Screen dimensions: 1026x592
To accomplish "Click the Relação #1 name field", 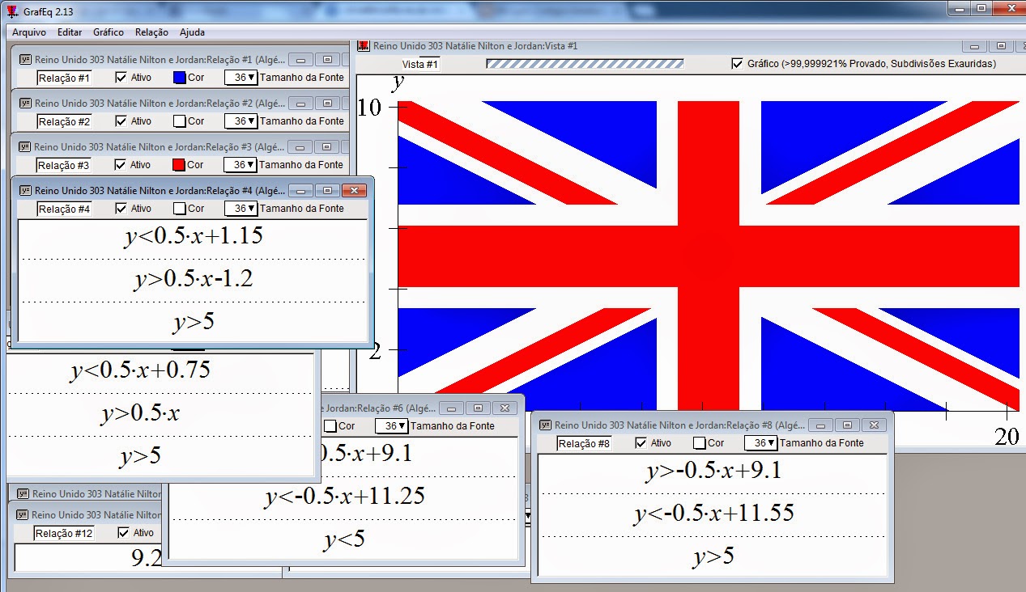I will (x=64, y=78).
